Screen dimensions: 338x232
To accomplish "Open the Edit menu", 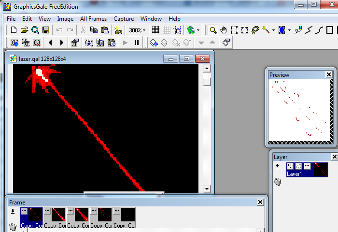I will pyautogui.click(x=27, y=19).
